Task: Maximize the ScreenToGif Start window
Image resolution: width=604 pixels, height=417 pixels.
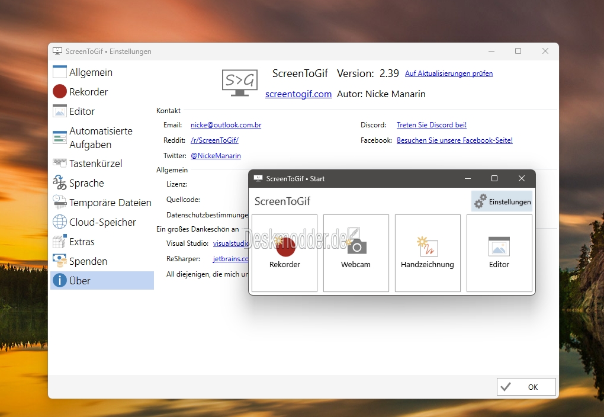Action: pyautogui.click(x=494, y=178)
